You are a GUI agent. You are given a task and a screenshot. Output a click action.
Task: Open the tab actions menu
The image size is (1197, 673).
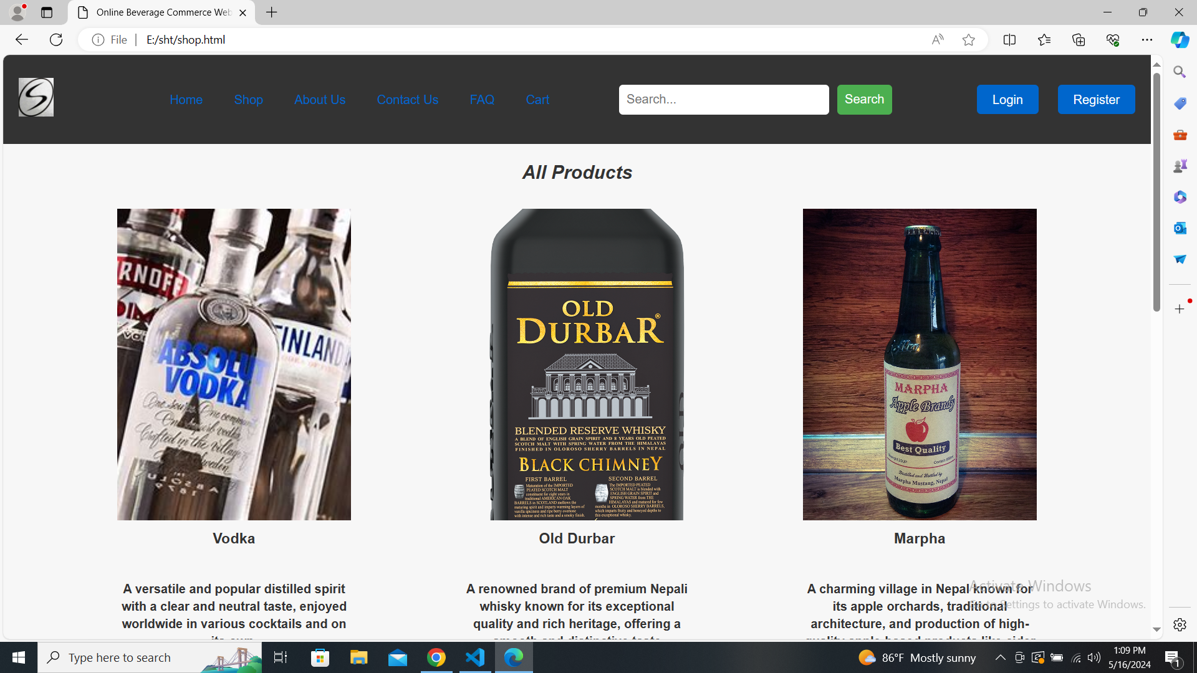coord(47,12)
